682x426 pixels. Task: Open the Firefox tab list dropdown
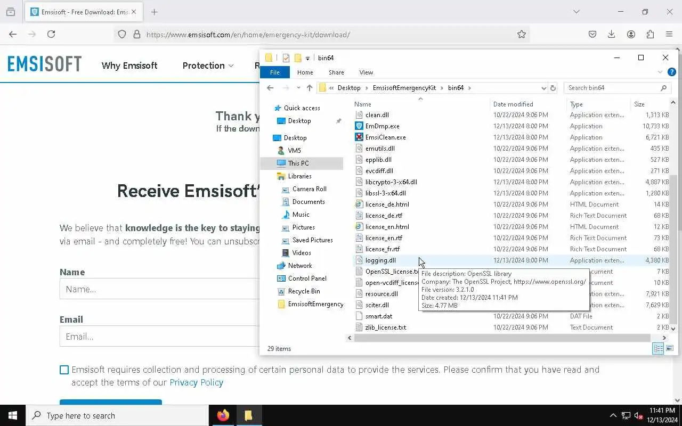point(576,12)
